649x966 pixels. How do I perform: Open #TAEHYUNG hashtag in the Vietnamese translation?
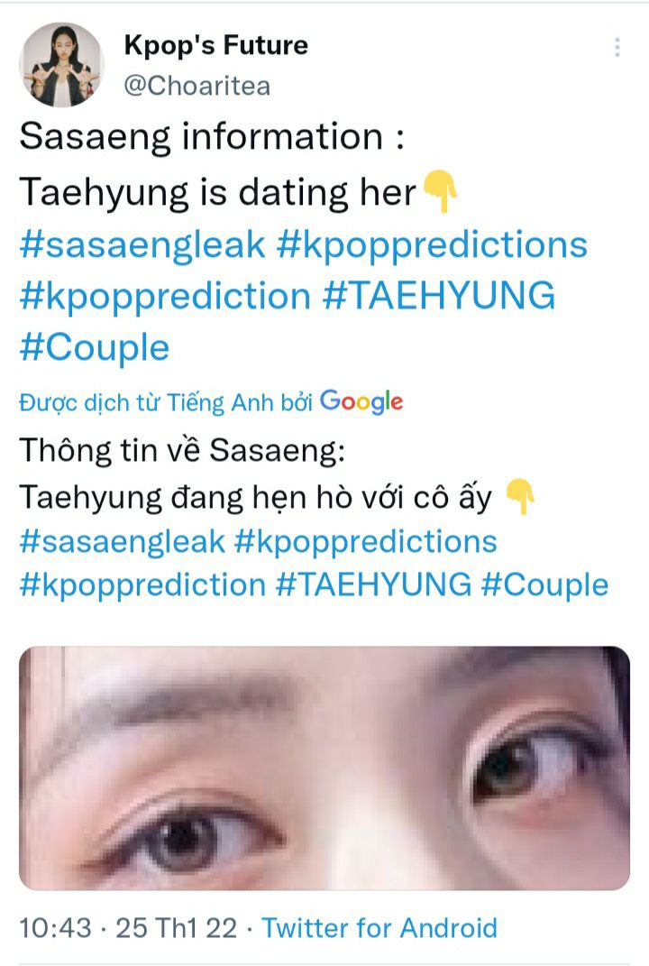374,584
